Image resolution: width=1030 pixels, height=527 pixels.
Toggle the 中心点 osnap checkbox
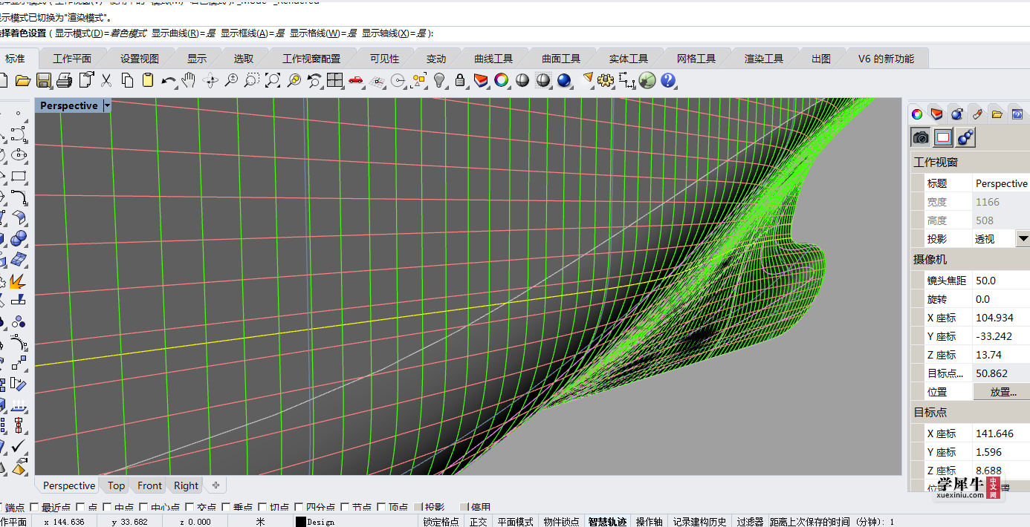pos(144,508)
